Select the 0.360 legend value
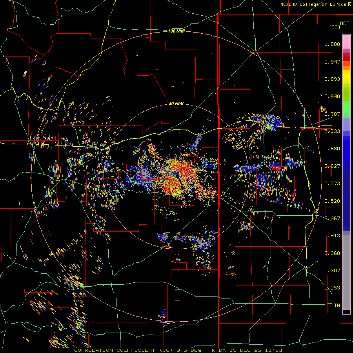This screenshot has height=353, width=353. pos(332,253)
